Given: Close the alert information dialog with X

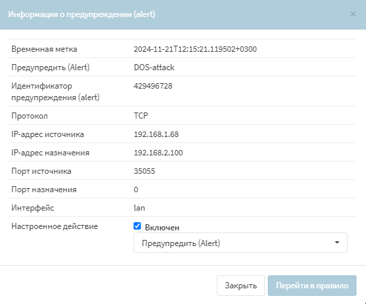Looking at the screenshot, I should pos(353,14).
